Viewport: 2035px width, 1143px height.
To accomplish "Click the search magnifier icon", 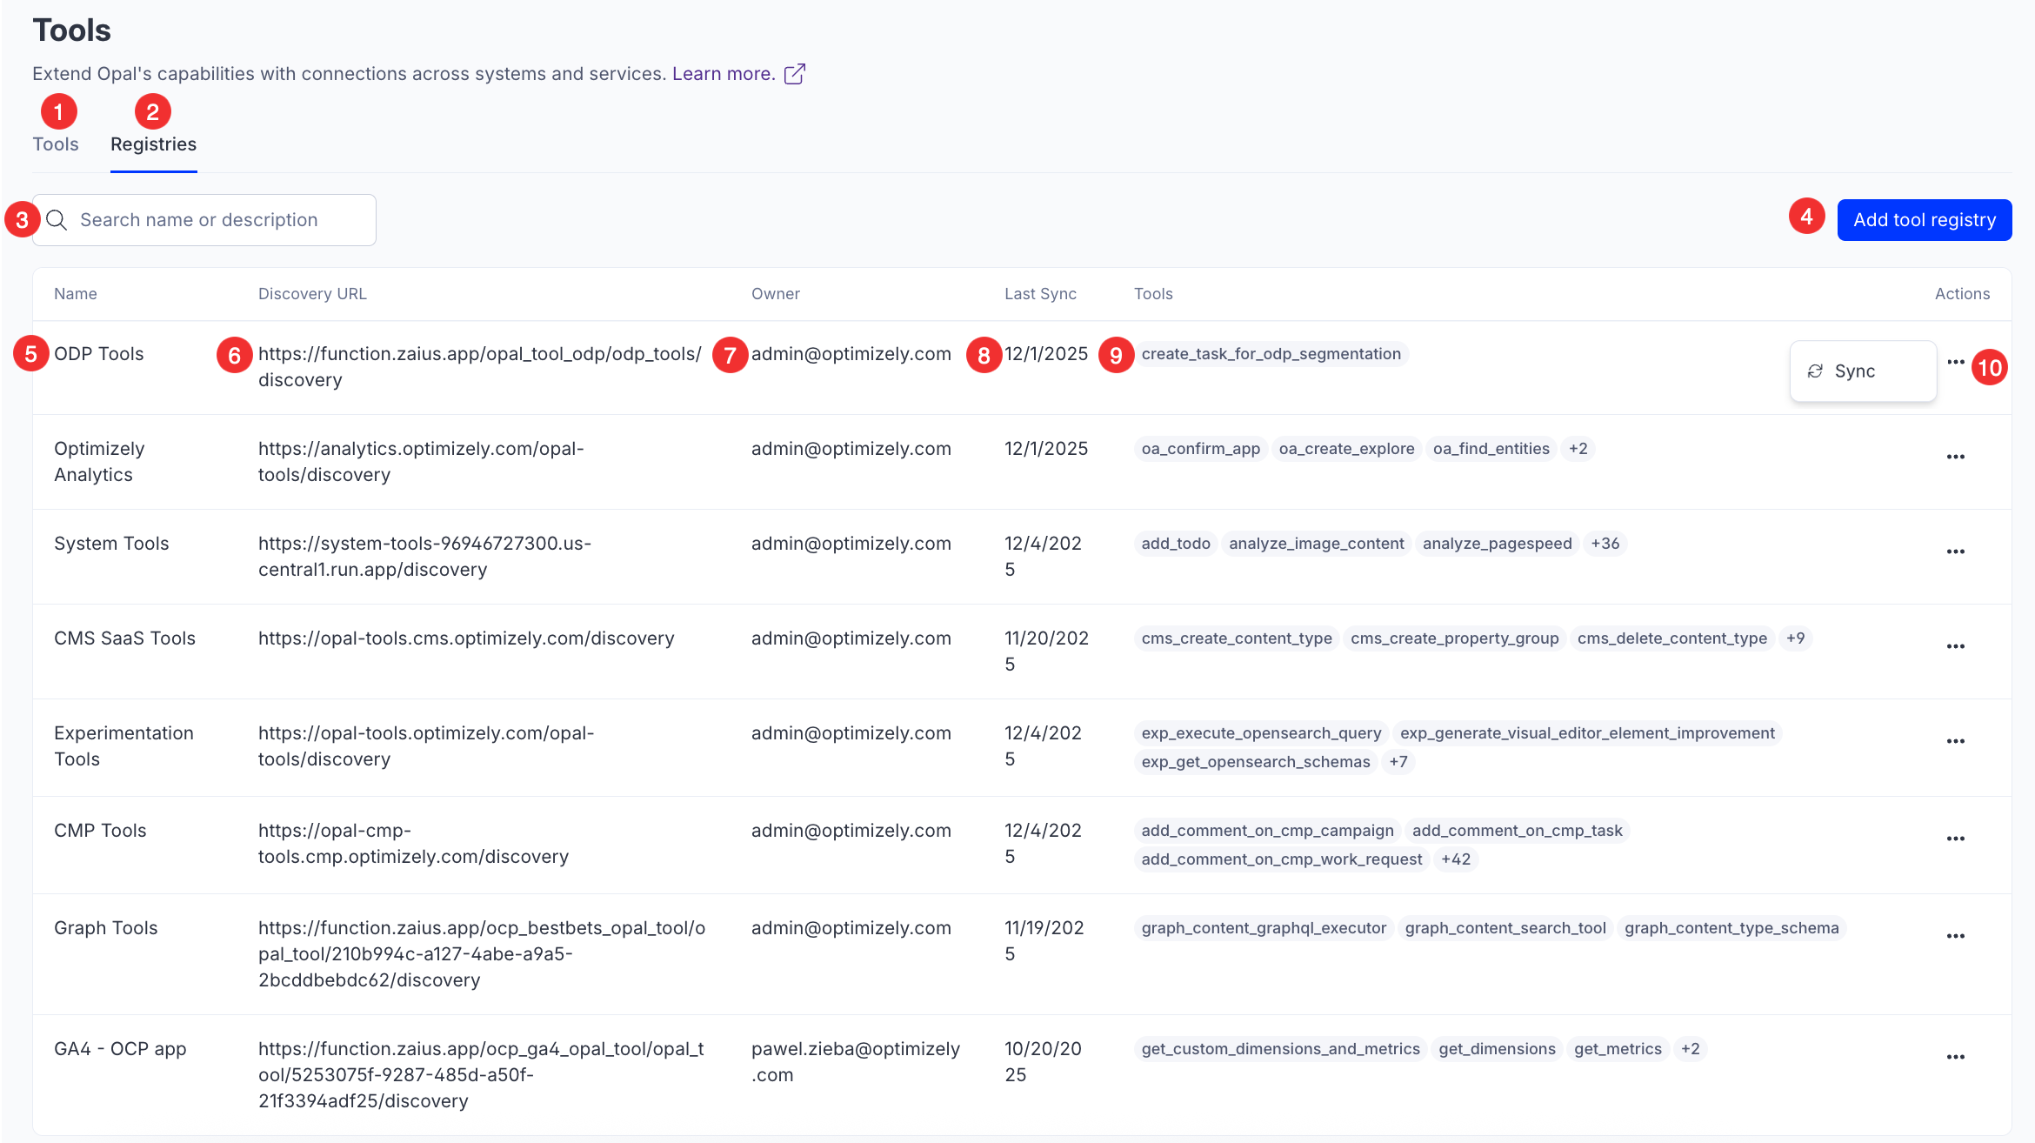I will [57, 220].
